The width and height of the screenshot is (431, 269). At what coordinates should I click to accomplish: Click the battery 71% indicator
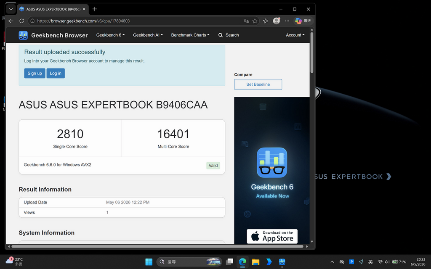399,262
